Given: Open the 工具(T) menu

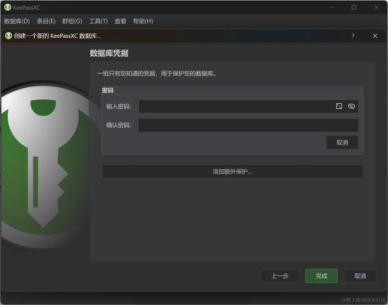Looking at the screenshot, I should [98, 21].
